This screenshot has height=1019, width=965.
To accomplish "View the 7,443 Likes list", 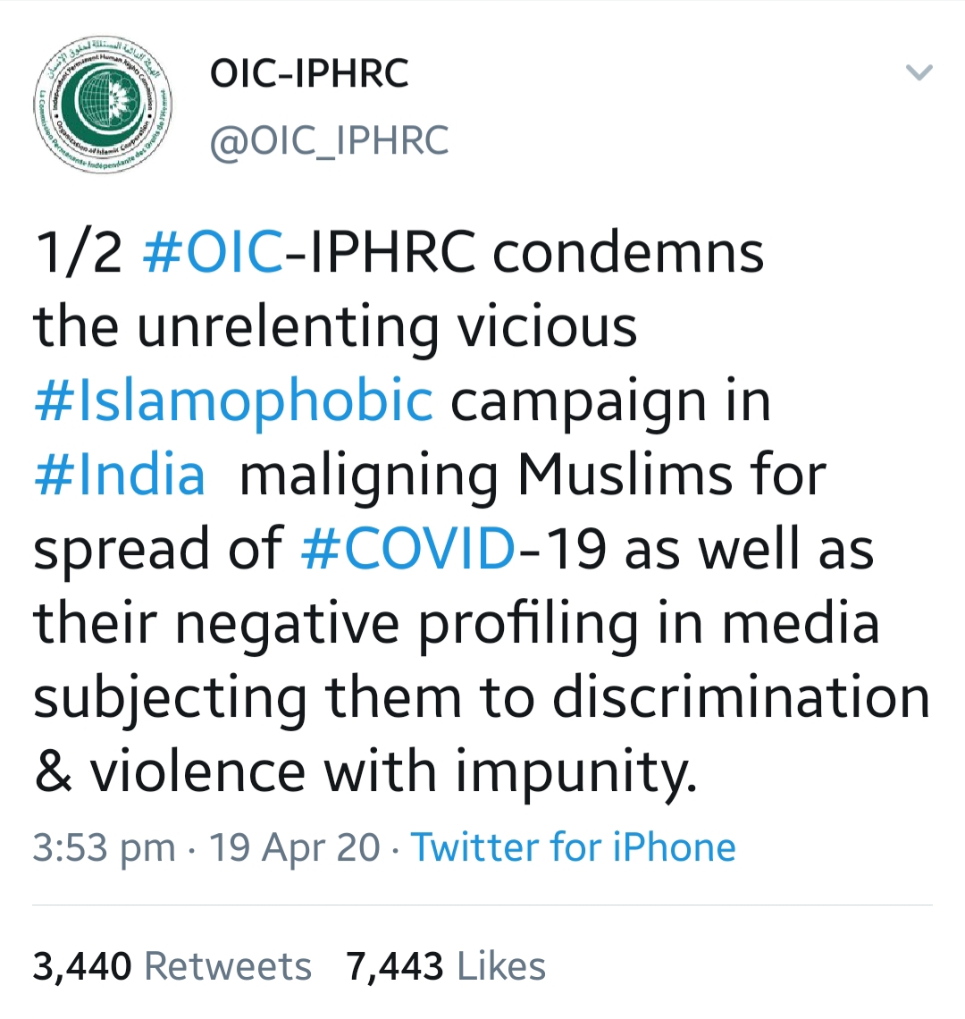I will (446, 965).
